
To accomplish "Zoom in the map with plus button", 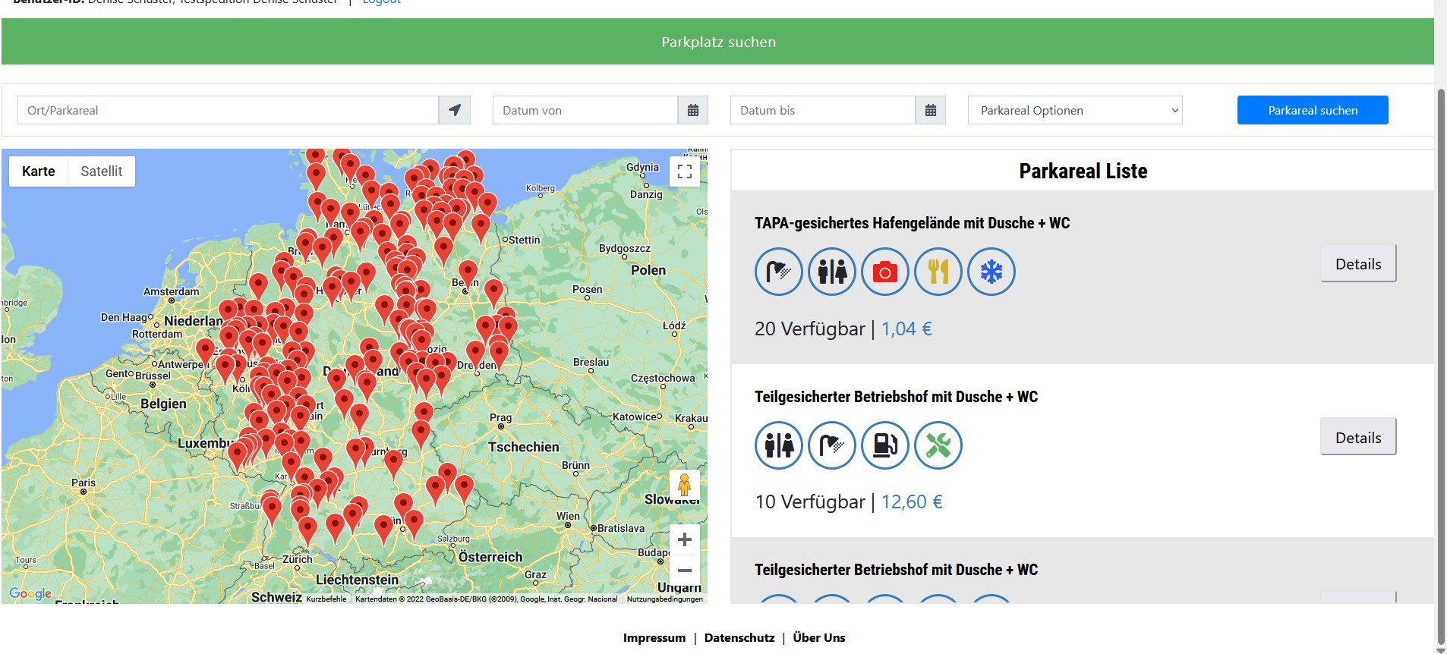I will coord(684,539).
